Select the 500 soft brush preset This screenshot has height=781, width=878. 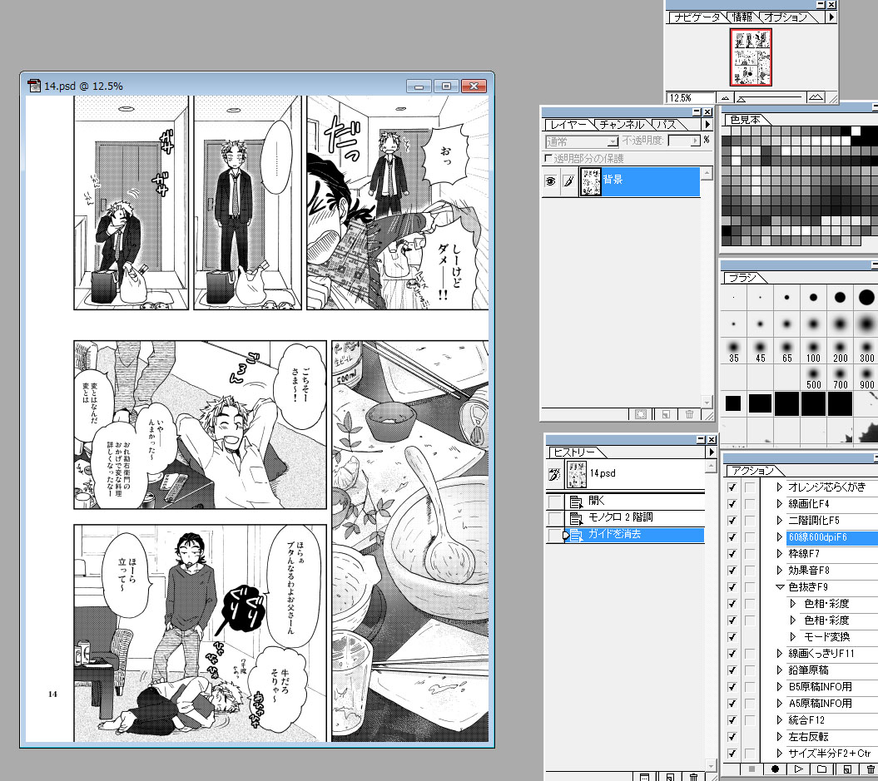tap(813, 377)
